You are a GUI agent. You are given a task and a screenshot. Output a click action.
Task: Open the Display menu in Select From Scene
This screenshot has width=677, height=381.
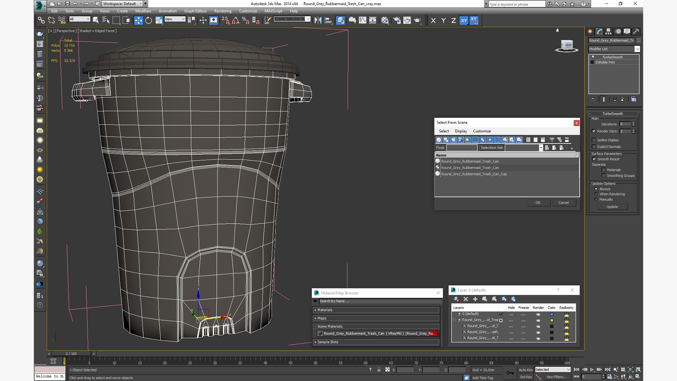pos(461,131)
